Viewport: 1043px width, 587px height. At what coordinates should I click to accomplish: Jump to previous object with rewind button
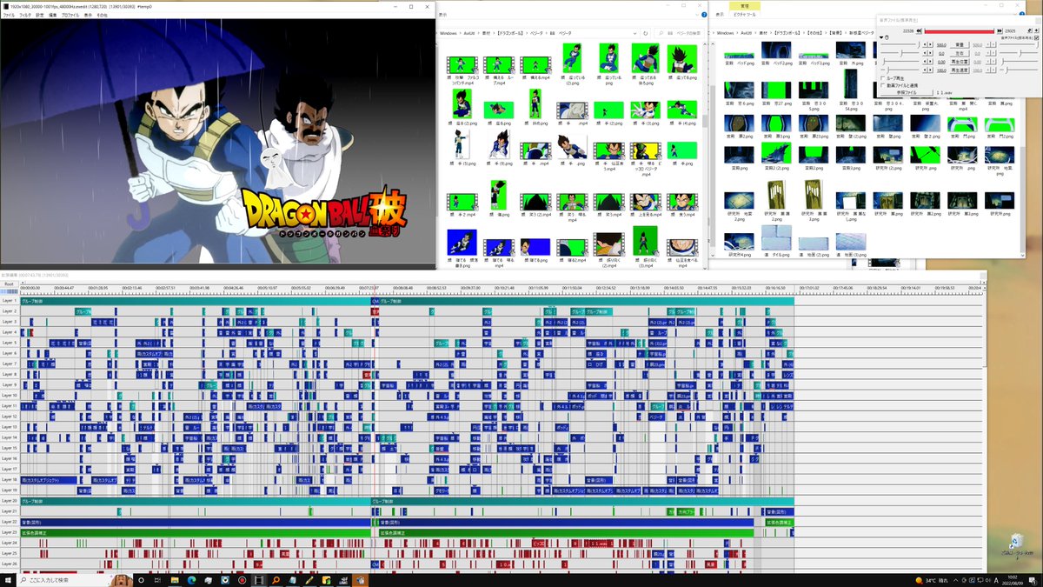pyautogui.click(x=919, y=31)
